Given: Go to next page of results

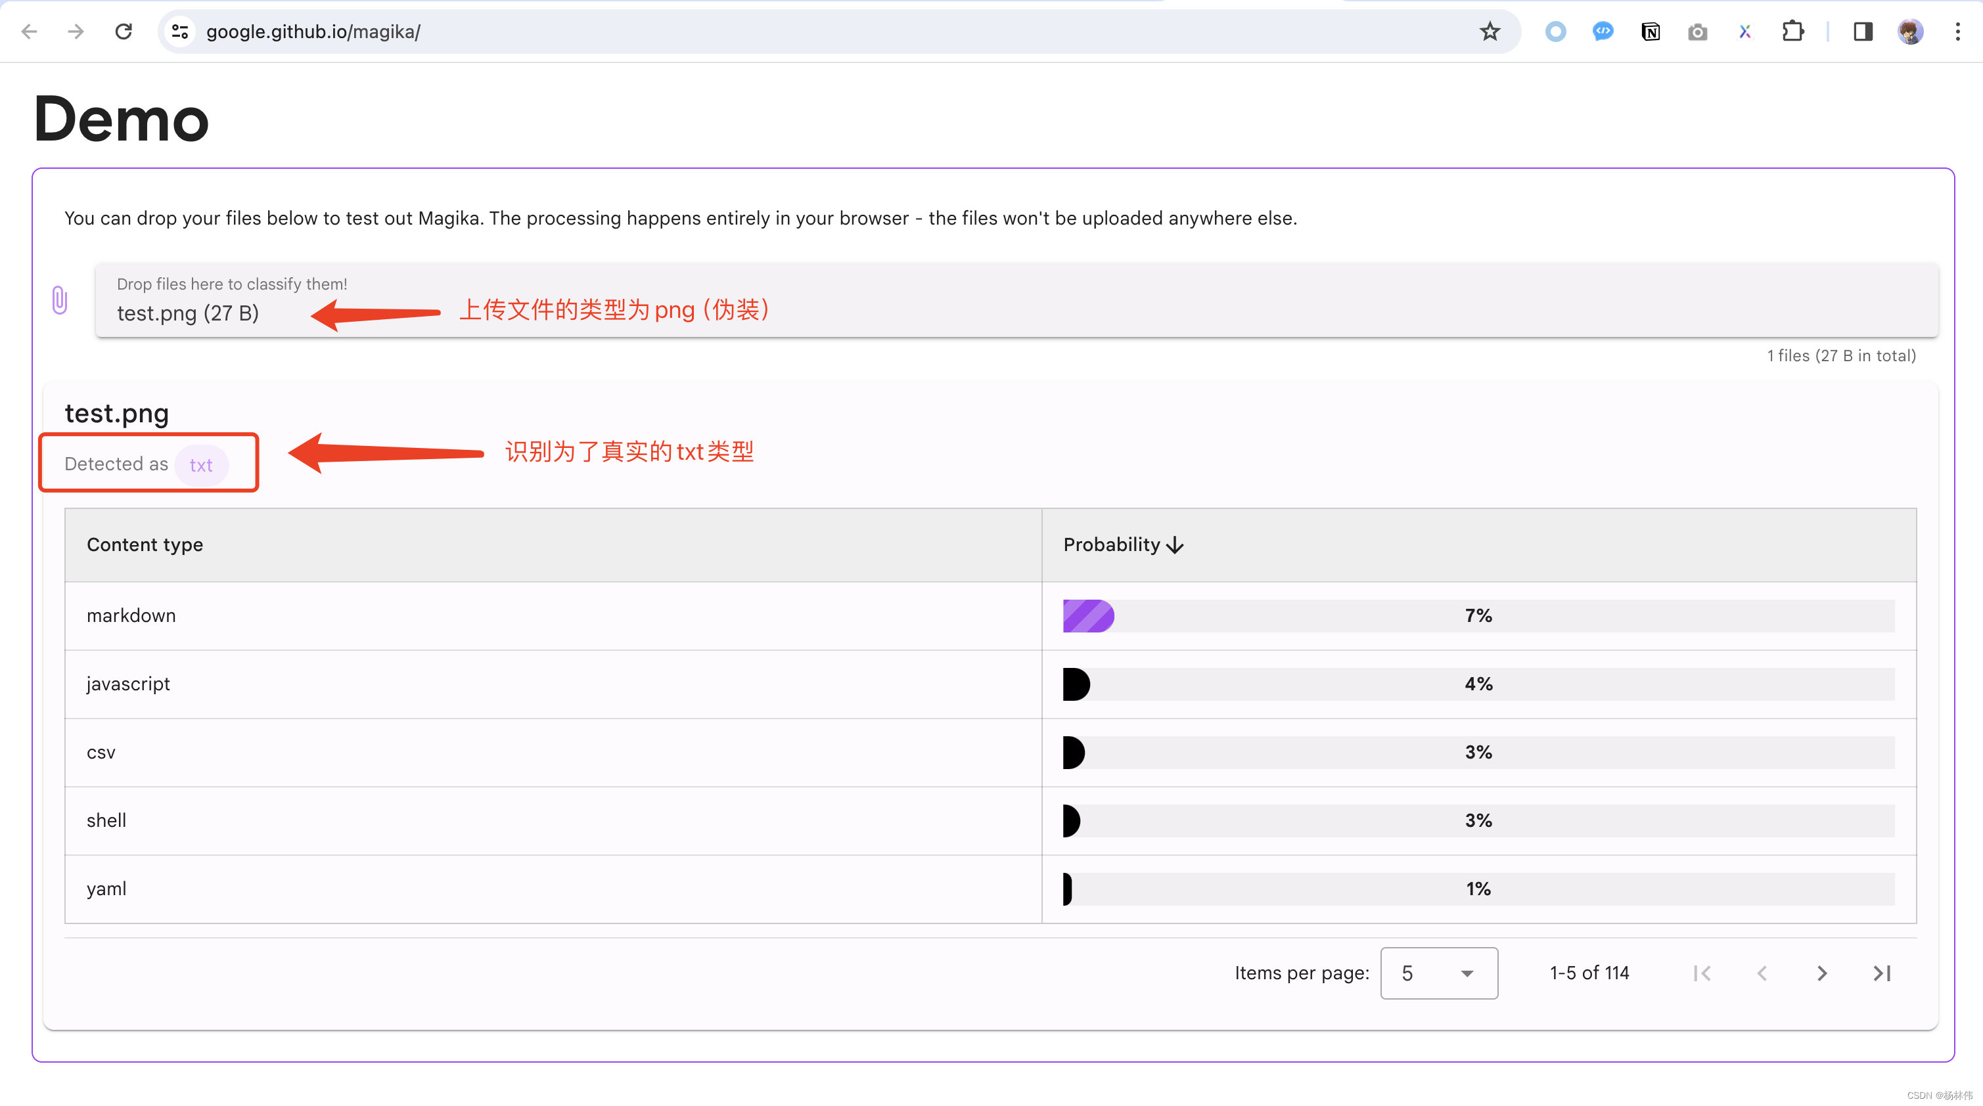Looking at the screenshot, I should [x=1821, y=973].
